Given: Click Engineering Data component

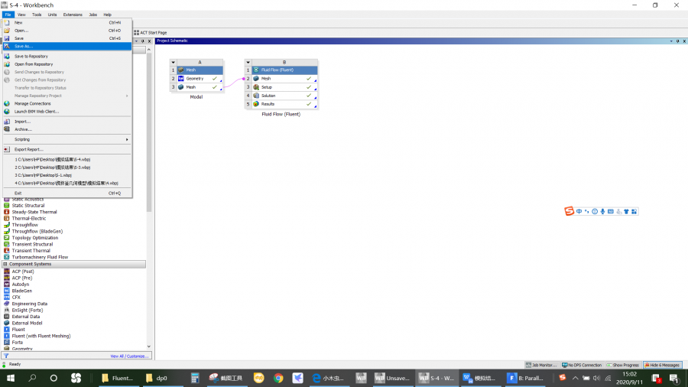Looking at the screenshot, I should (x=29, y=304).
